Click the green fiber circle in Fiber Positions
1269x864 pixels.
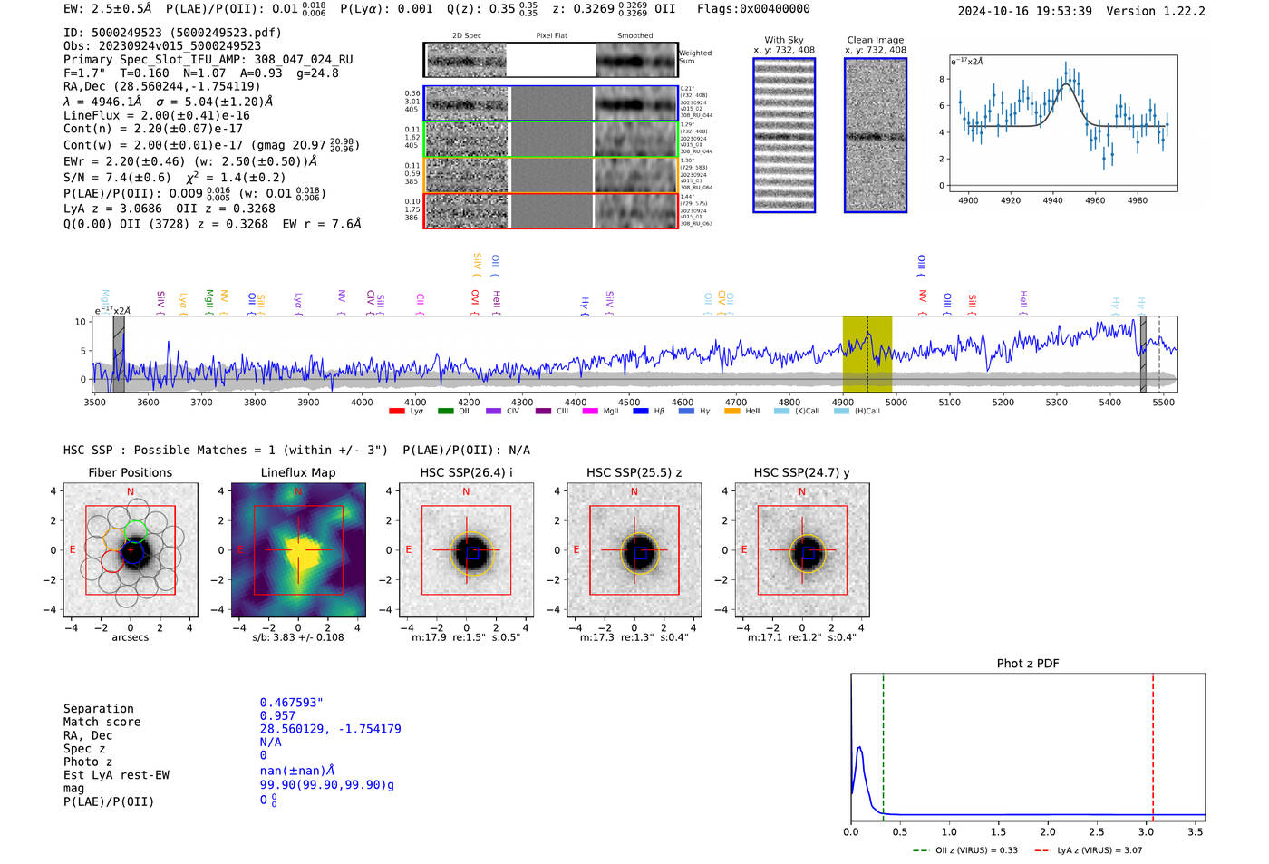point(136,531)
